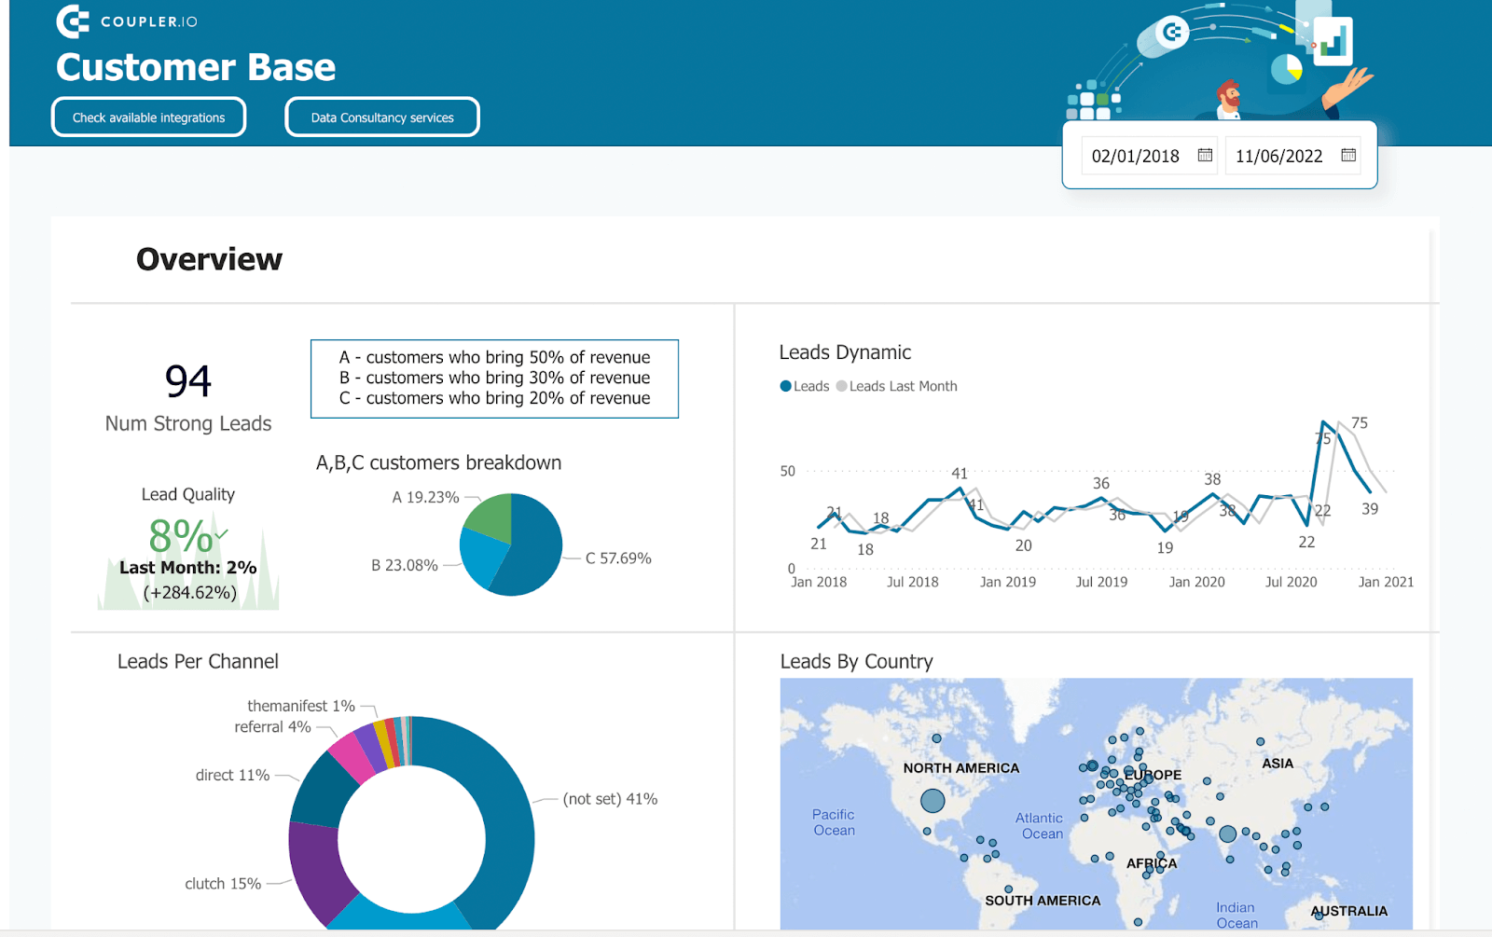Open Data Consultancy services button
Image resolution: width=1492 pixels, height=937 pixels.
(382, 117)
